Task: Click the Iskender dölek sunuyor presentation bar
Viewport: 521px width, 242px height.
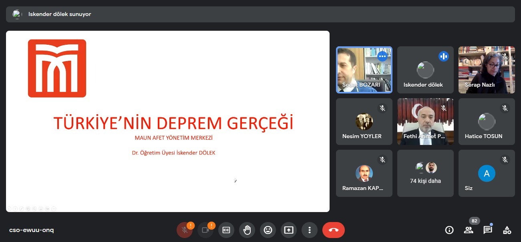Action: point(260,14)
